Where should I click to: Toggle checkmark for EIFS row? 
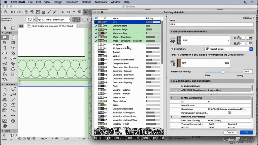[96, 22]
